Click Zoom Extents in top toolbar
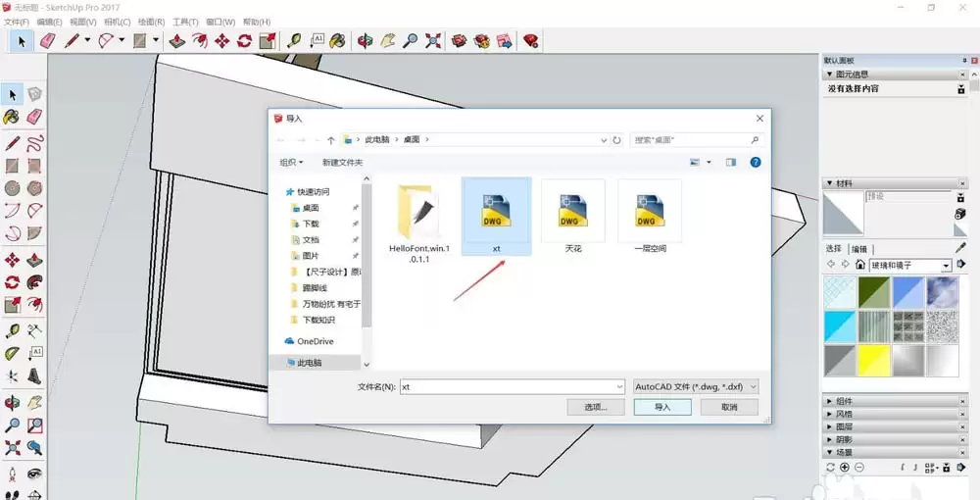Screen dimensions: 980x500 432,41
